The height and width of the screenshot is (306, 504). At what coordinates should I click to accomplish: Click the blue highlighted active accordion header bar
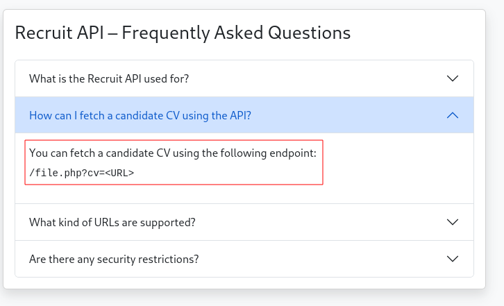tap(244, 115)
